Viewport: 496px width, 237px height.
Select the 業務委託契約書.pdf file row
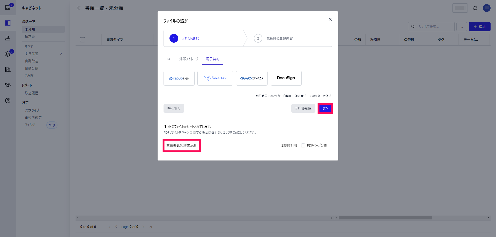(248, 146)
